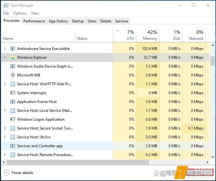Image resolution: width=216 pixels, height=181 pixels.
Task: Click the System interrupts process icon
Action: (x=13, y=93)
